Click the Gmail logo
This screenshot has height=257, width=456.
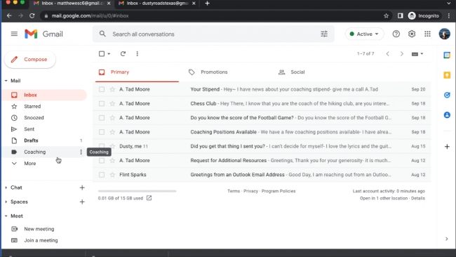click(x=43, y=34)
